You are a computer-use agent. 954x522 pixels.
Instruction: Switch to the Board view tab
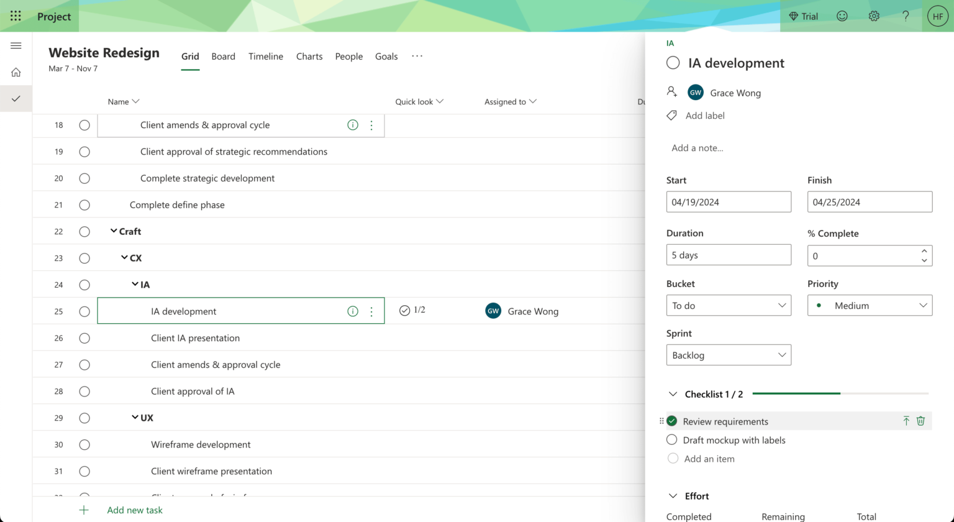[x=223, y=56]
